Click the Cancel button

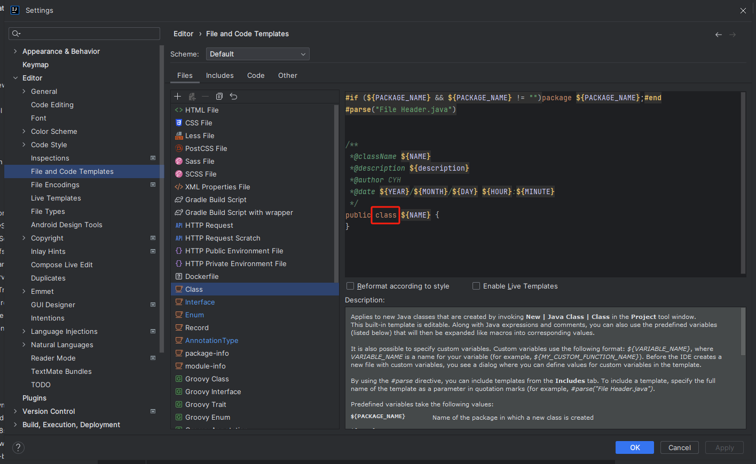point(680,447)
